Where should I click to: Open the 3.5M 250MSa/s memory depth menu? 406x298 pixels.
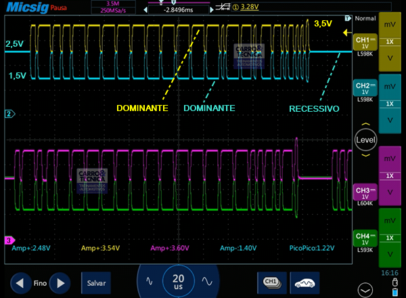pos(112,7)
